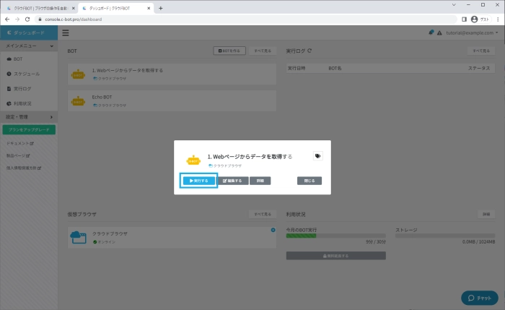Click the 編集する edit button in dialog

click(233, 181)
